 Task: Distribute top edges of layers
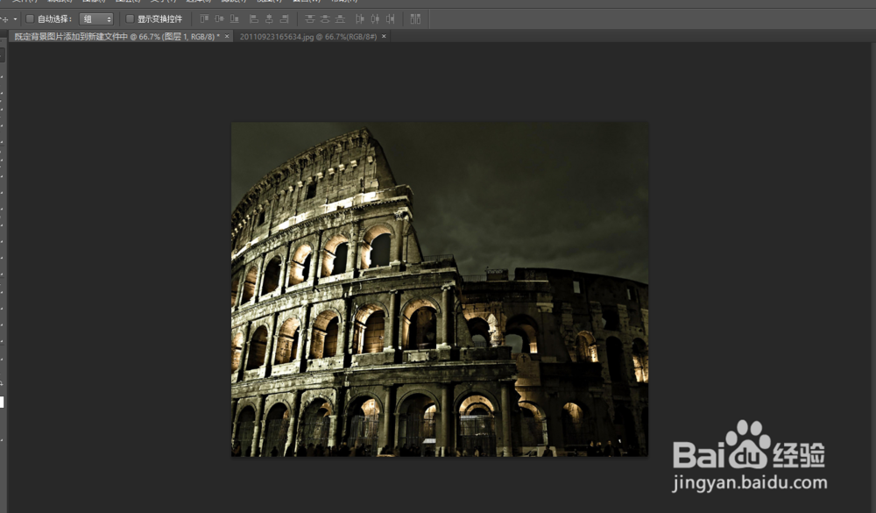(309, 19)
